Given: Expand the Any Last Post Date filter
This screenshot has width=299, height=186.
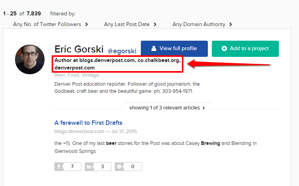Looking at the screenshot, I should [130, 24].
